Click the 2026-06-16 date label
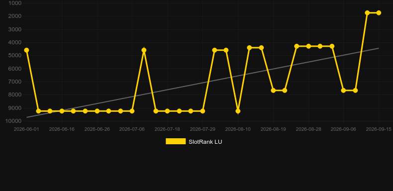393x191 pixels. point(62,129)
